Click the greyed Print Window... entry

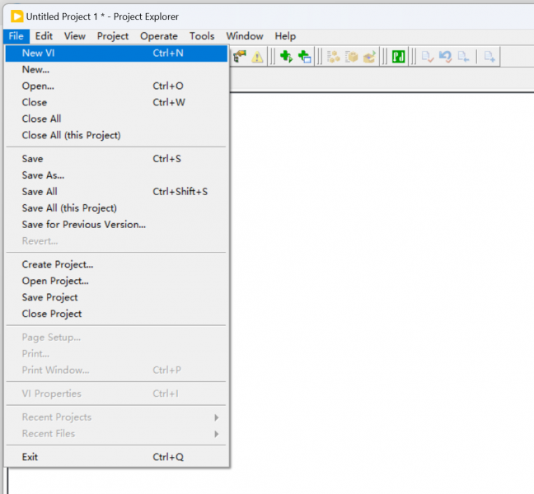[x=116, y=370]
